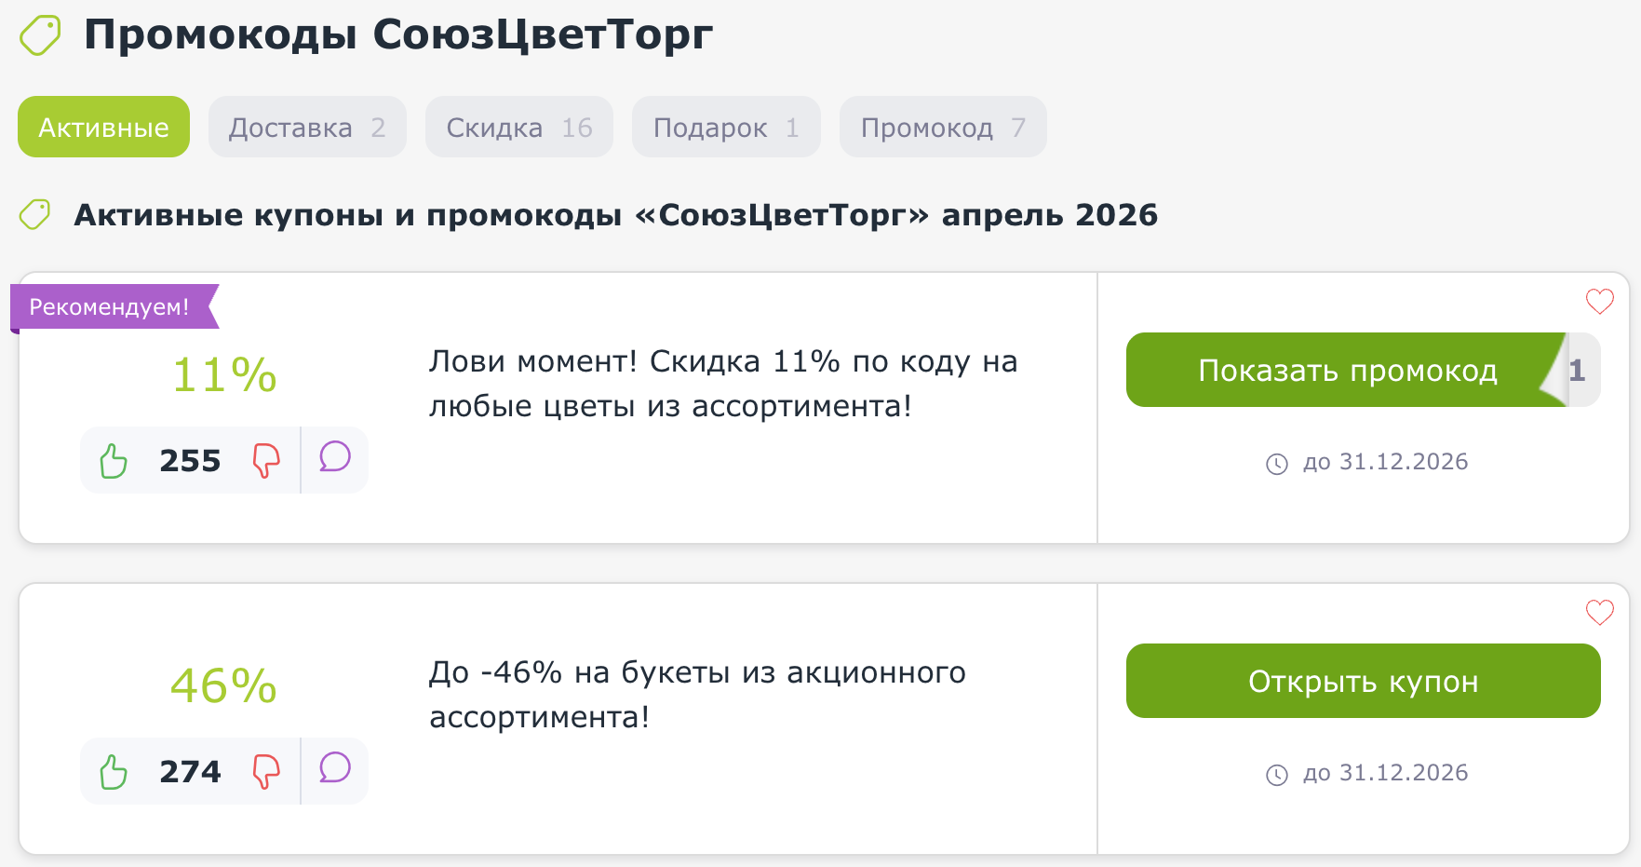Click the thumbs-down icon on the 11% offer

coord(266,458)
